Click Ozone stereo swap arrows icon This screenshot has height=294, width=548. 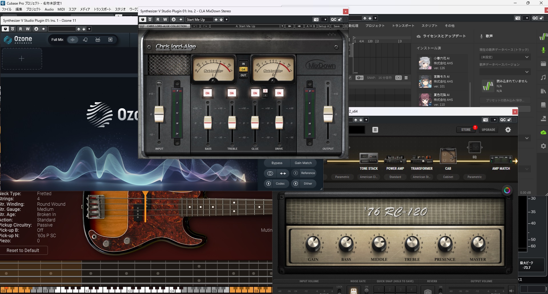(x=283, y=173)
